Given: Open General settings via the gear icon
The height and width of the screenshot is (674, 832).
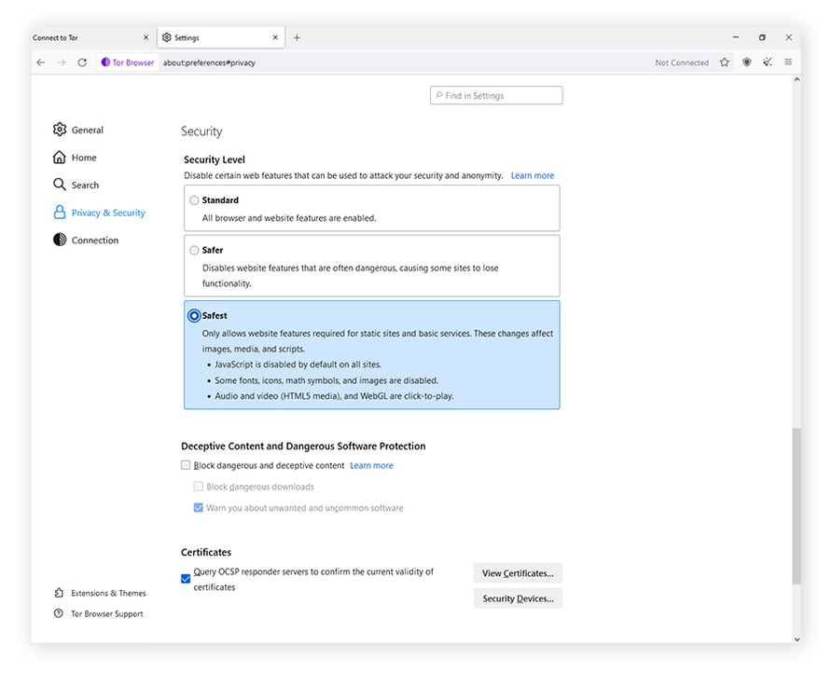Looking at the screenshot, I should coord(59,130).
